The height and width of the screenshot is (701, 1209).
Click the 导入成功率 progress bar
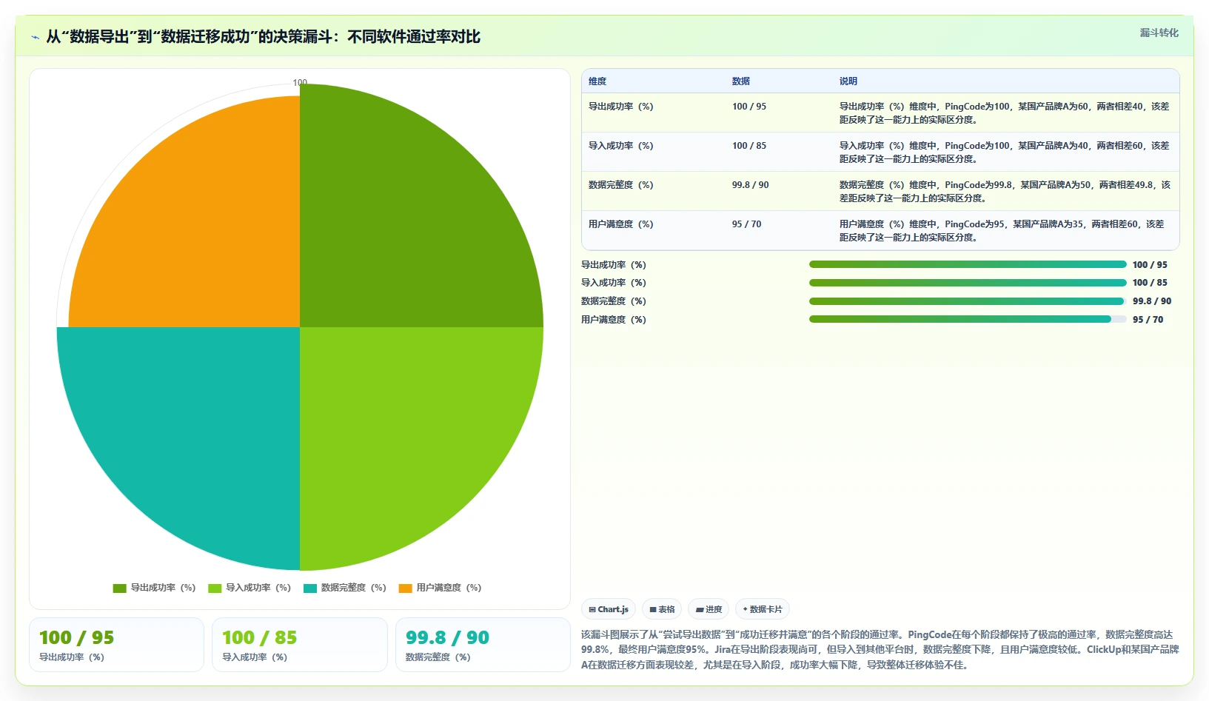[968, 283]
